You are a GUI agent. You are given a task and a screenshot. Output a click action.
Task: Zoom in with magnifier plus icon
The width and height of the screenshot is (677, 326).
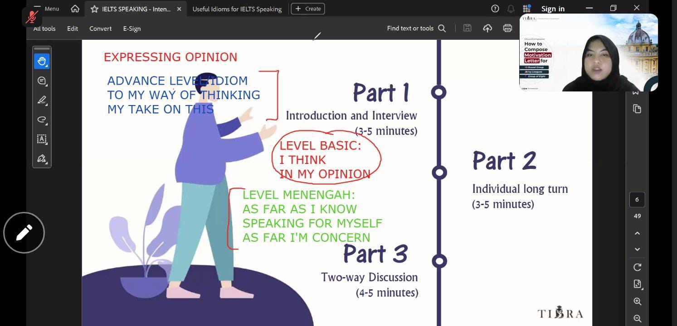pos(637,302)
